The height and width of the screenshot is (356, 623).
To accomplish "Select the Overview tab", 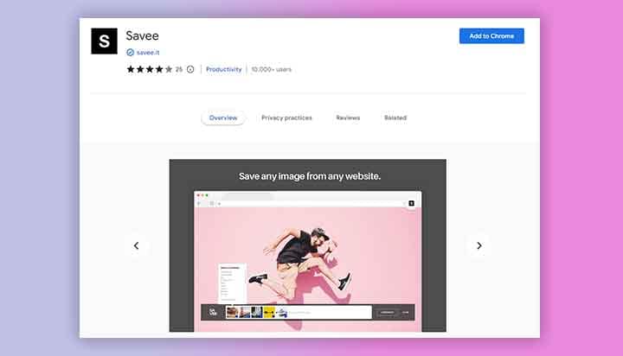I will pyautogui.click(x=223, y=118).
